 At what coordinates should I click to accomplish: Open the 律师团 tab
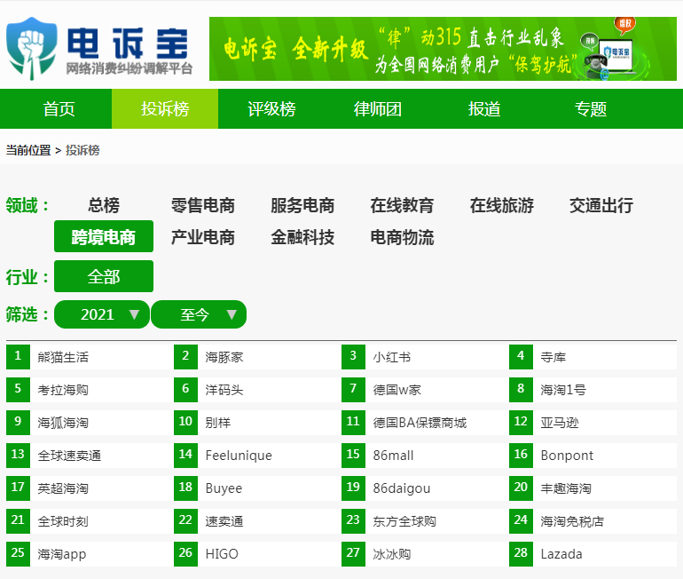point(378,109)
